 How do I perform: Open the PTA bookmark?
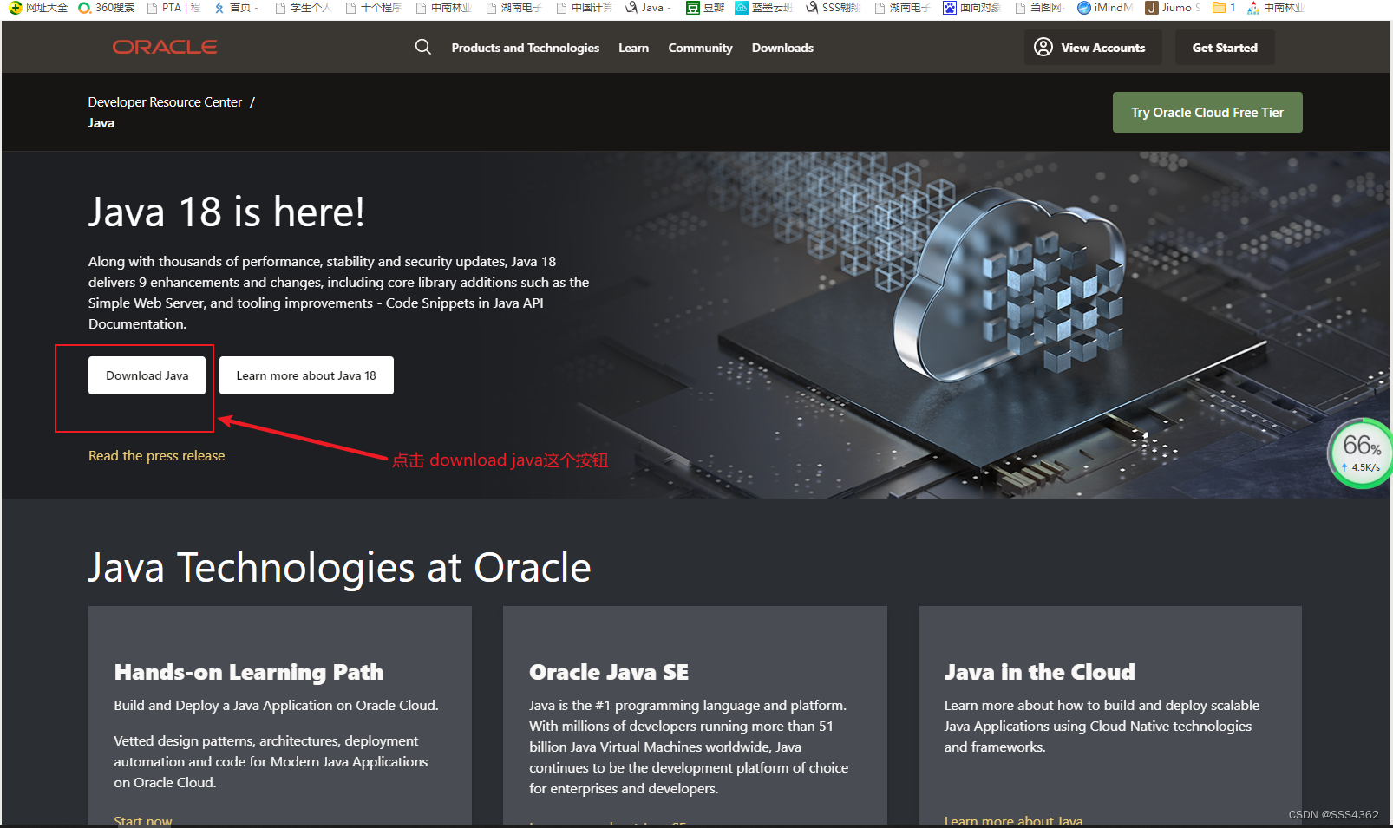point(173,8)
